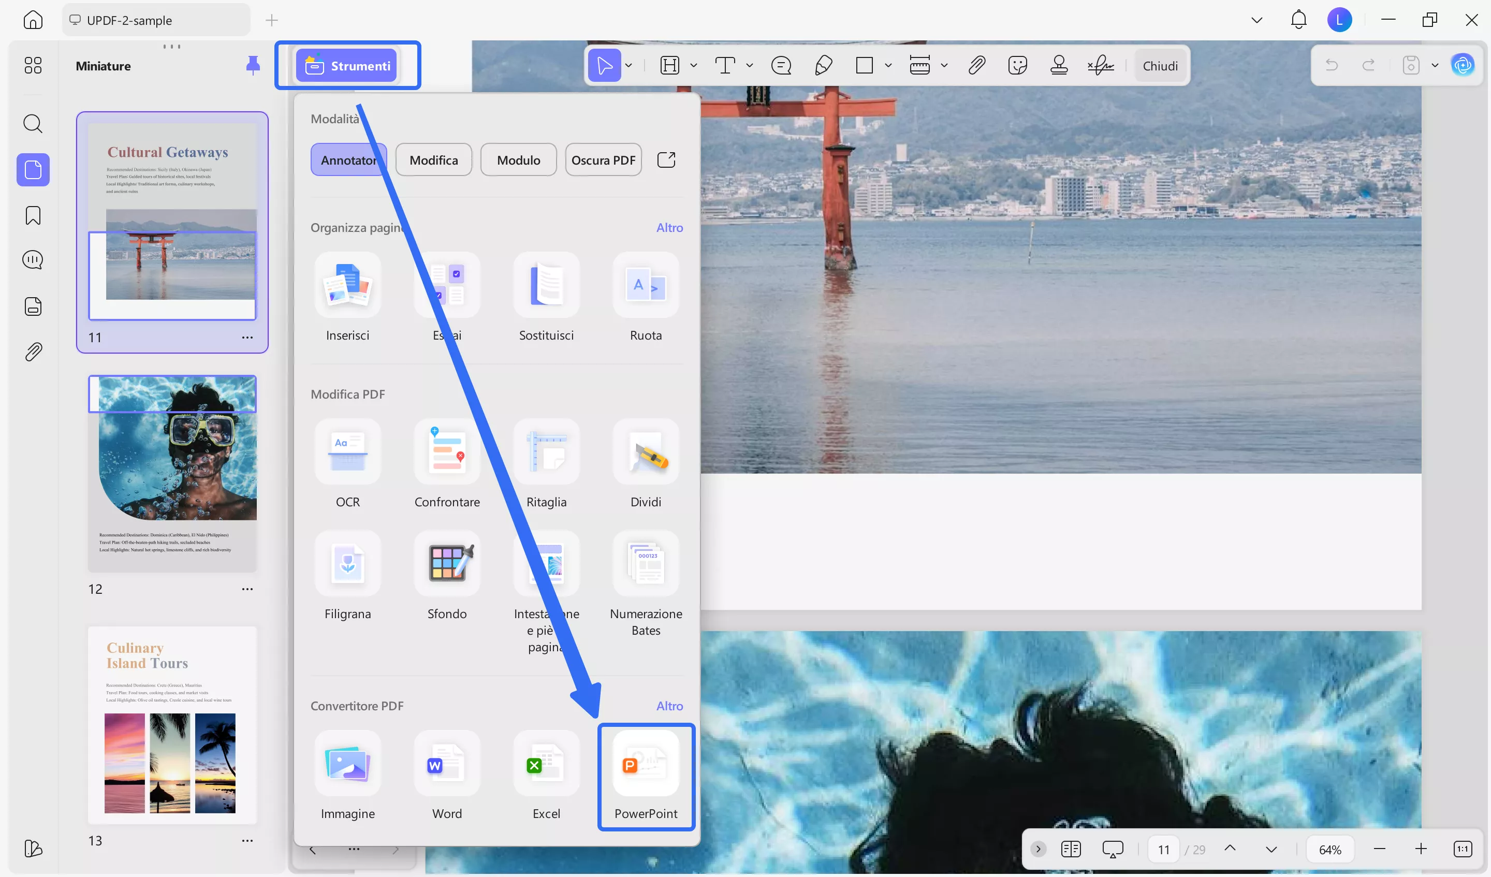Open the Strumenti menu

(348, 65)
